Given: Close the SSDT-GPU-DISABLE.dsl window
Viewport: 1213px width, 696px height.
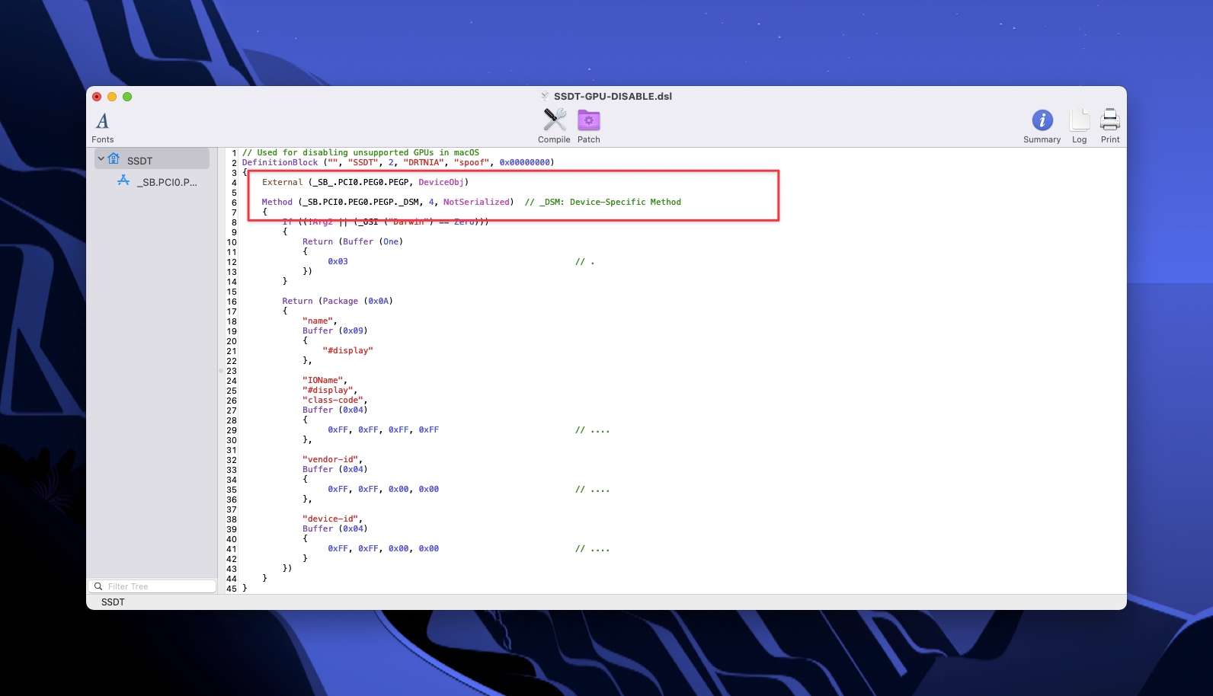Looking at the screenshot, I should [97, 97].
